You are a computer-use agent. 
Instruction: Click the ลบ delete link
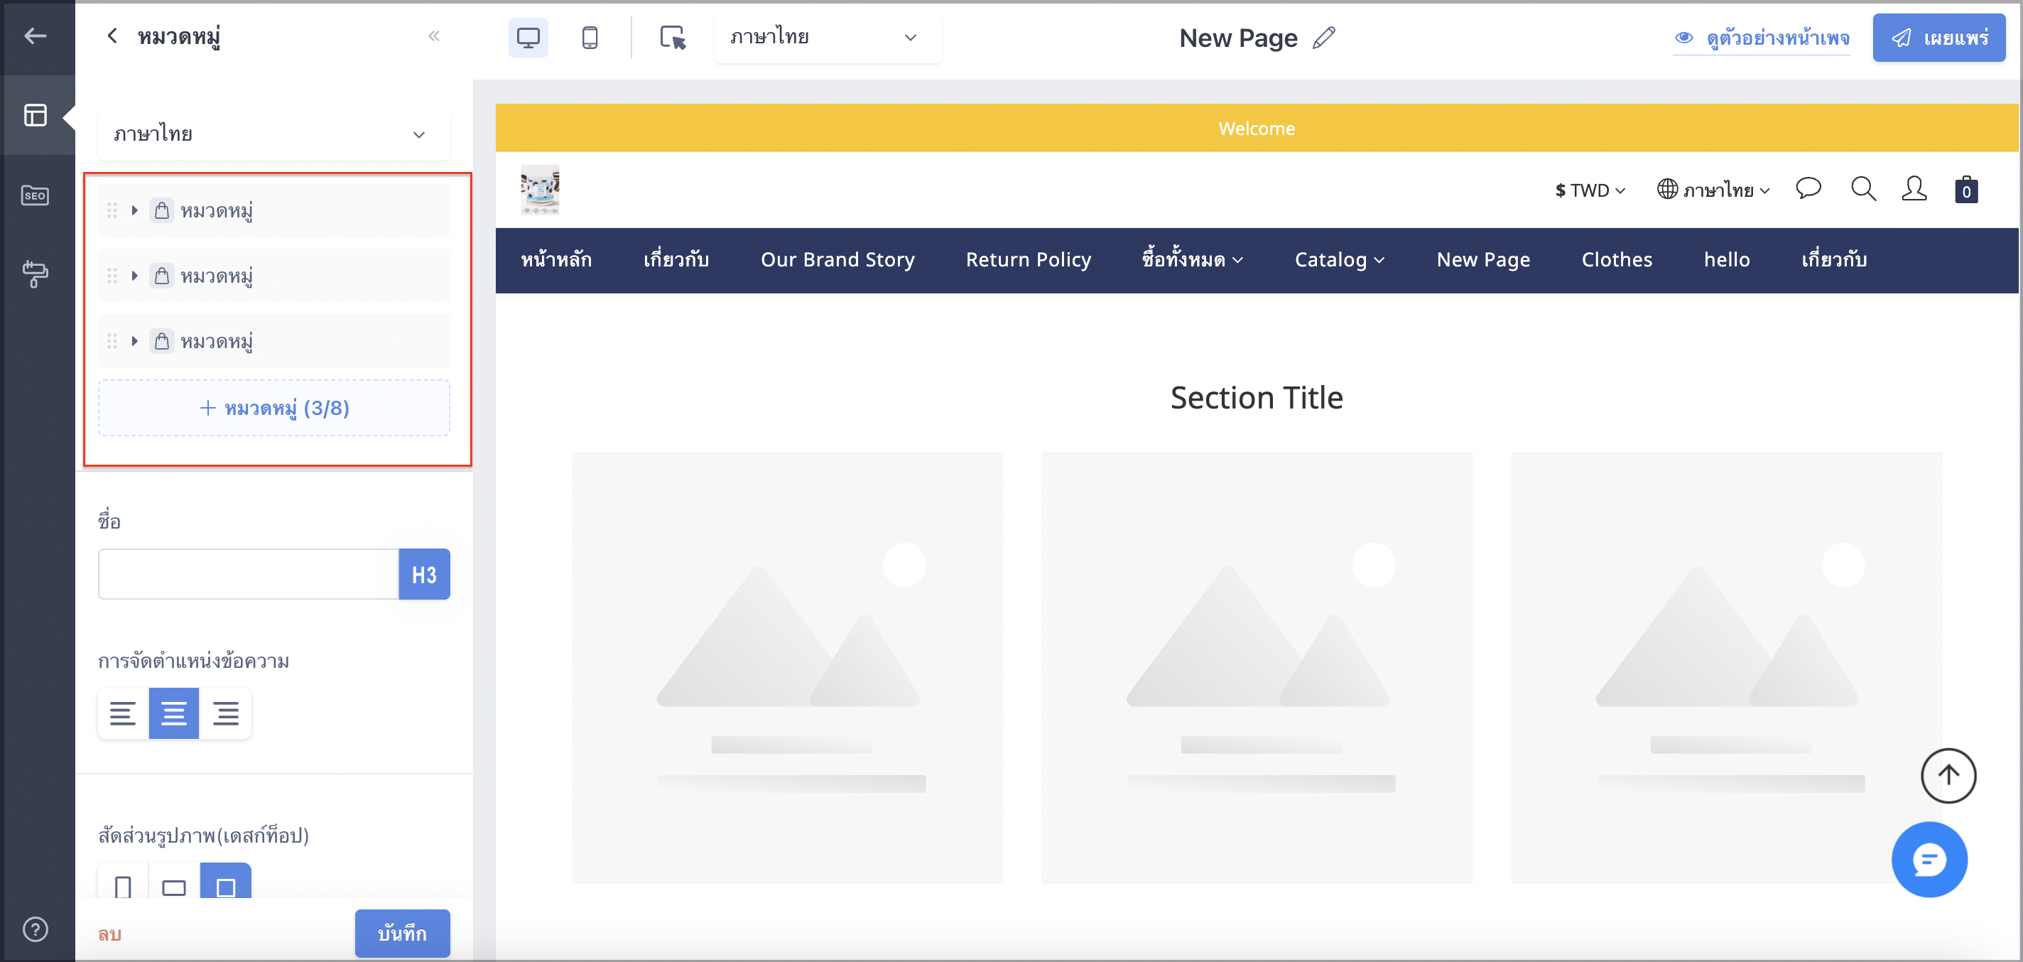pyautogui.click(x=109, y=934)
